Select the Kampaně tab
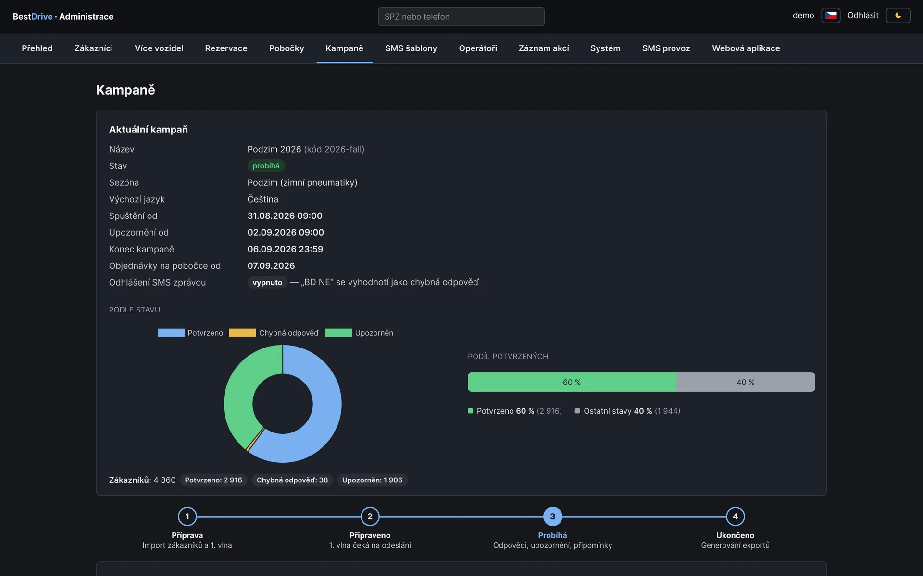The width and height of the screenshot is (923, 576). click(x=344, y=48)
